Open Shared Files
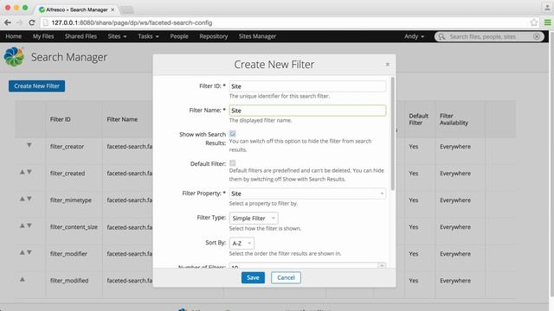Viewport: 554px width, 311px height. click(81, 36)
